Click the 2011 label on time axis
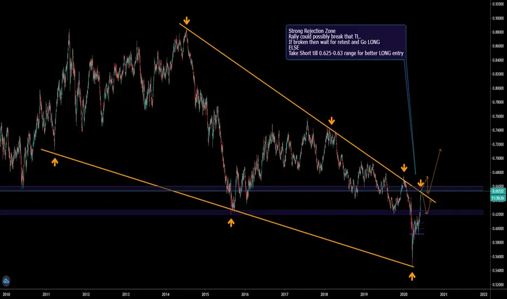507x299 pixels. 46,295
